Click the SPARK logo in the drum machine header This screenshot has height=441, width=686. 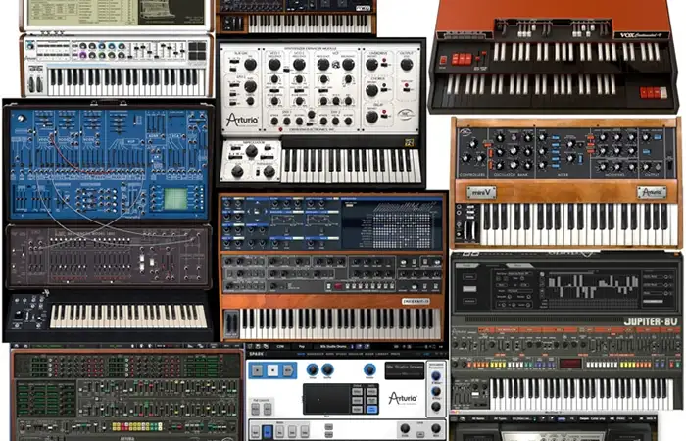[257, 354]
